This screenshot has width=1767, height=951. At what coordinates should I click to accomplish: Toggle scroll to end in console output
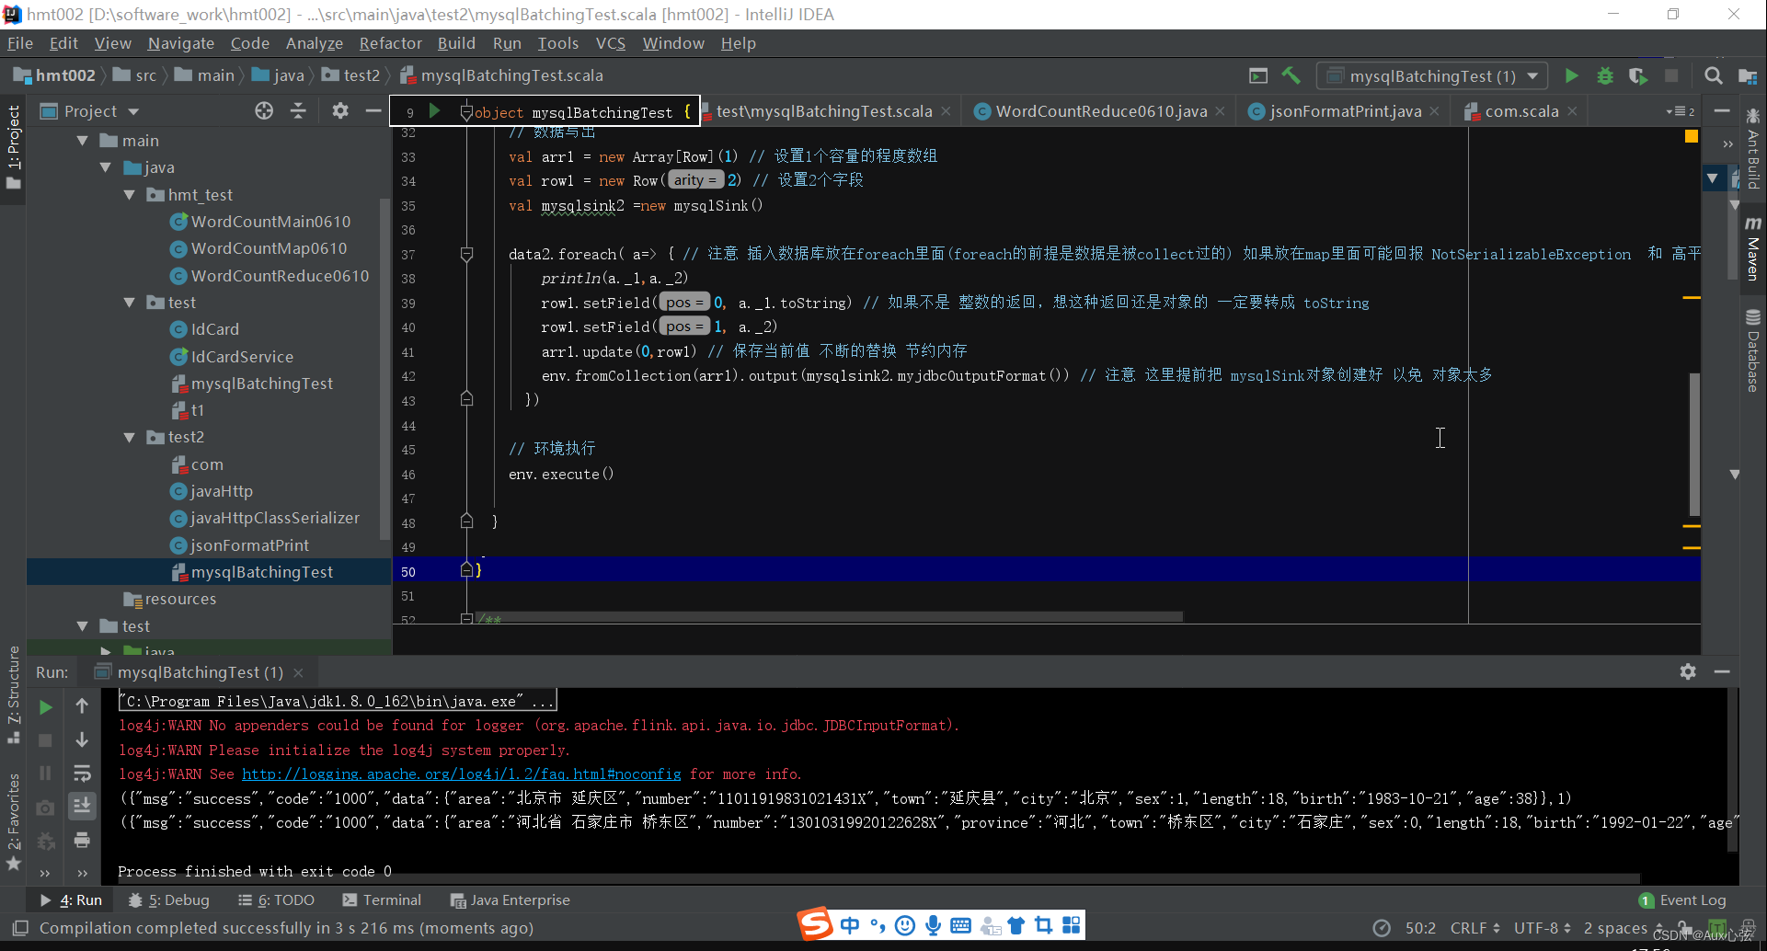pyautogui.click(x=82, y=805)
